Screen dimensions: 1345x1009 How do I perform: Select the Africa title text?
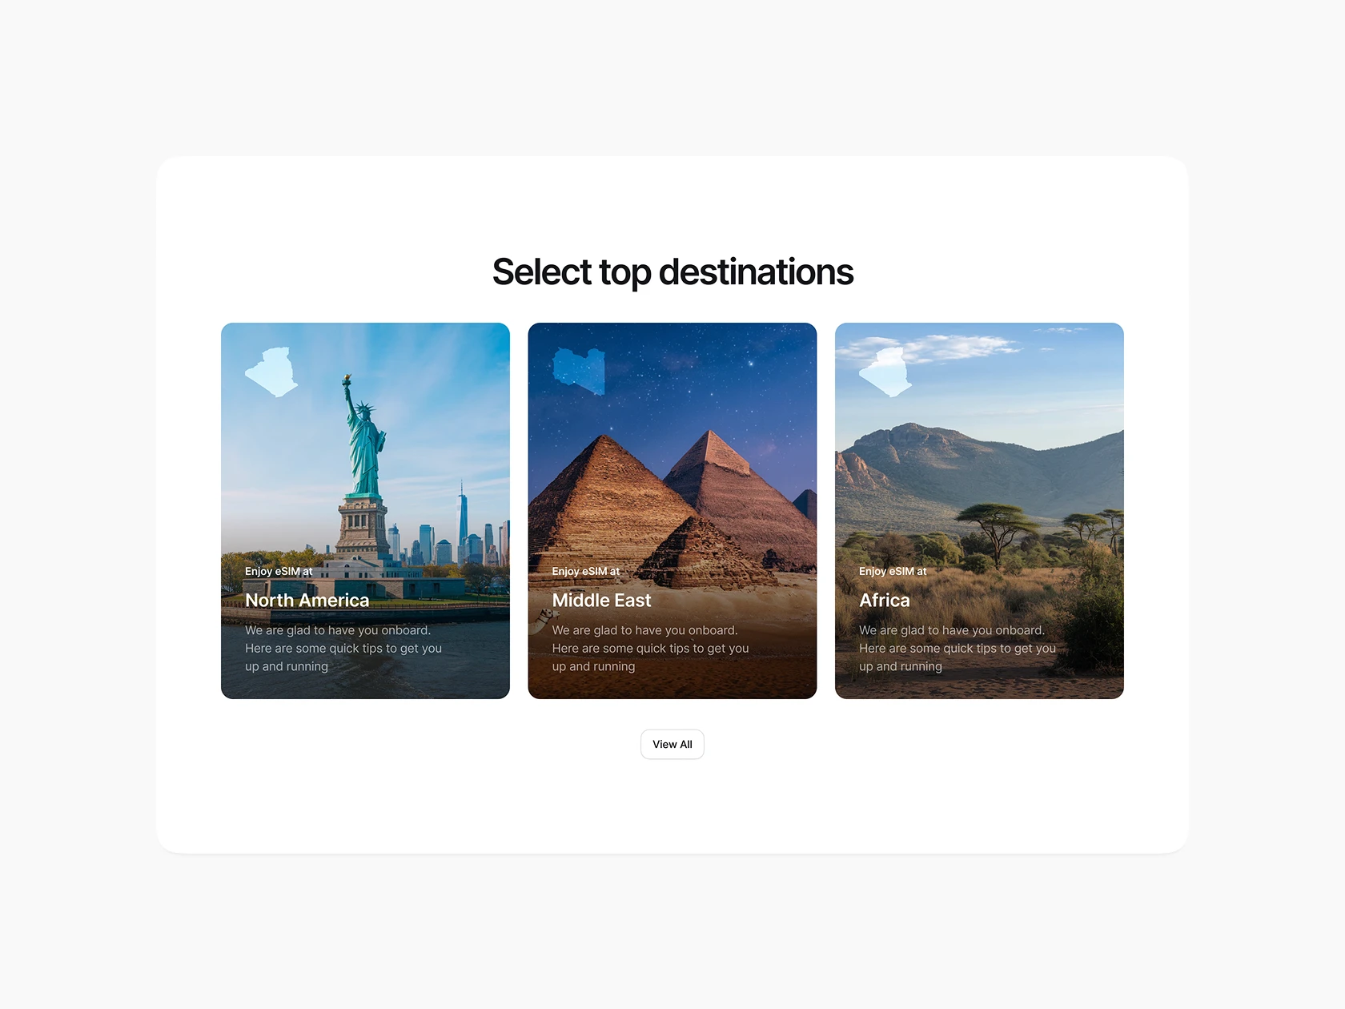[x=885, y=600]
